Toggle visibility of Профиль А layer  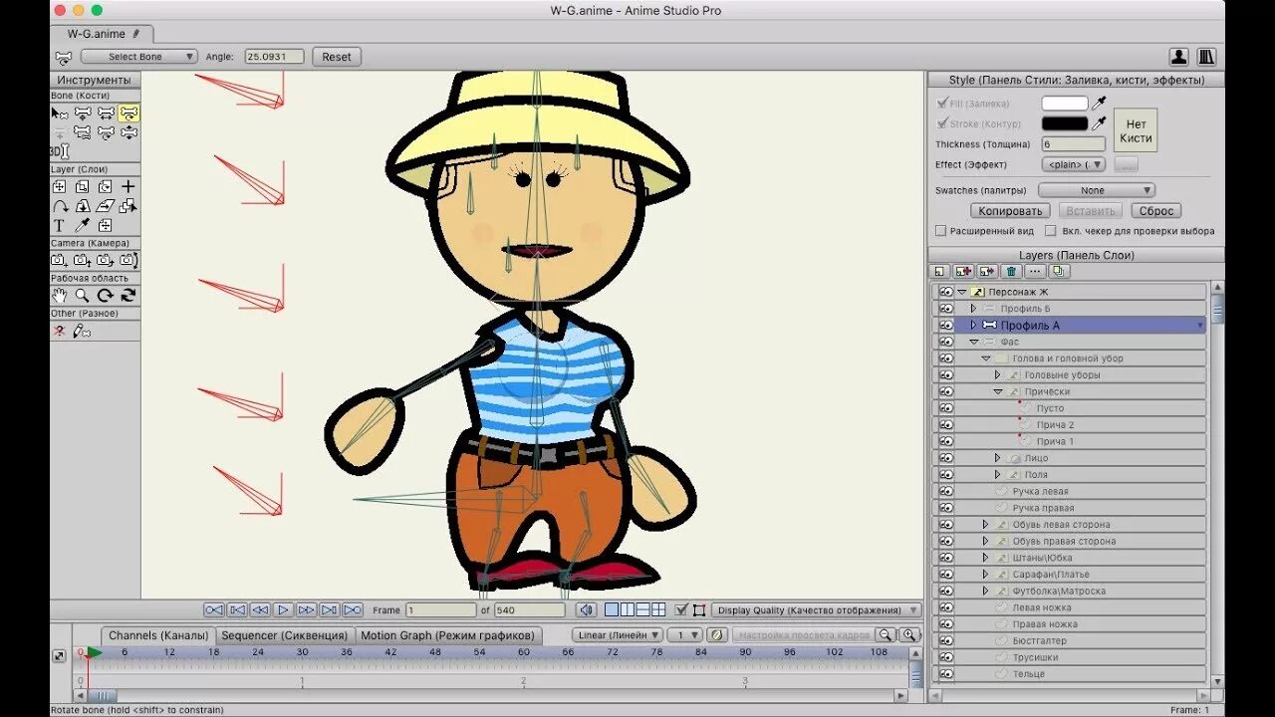point(946,325)
